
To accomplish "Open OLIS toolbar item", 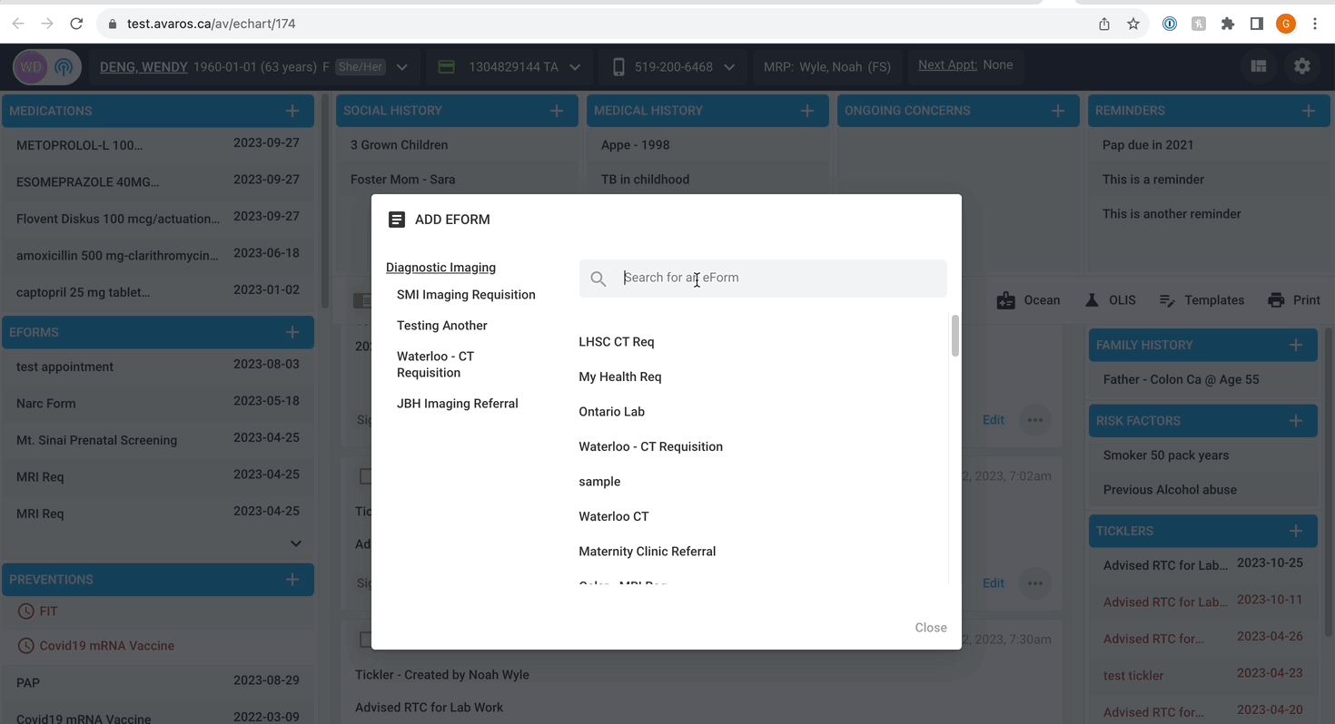I will point(1110,300).
